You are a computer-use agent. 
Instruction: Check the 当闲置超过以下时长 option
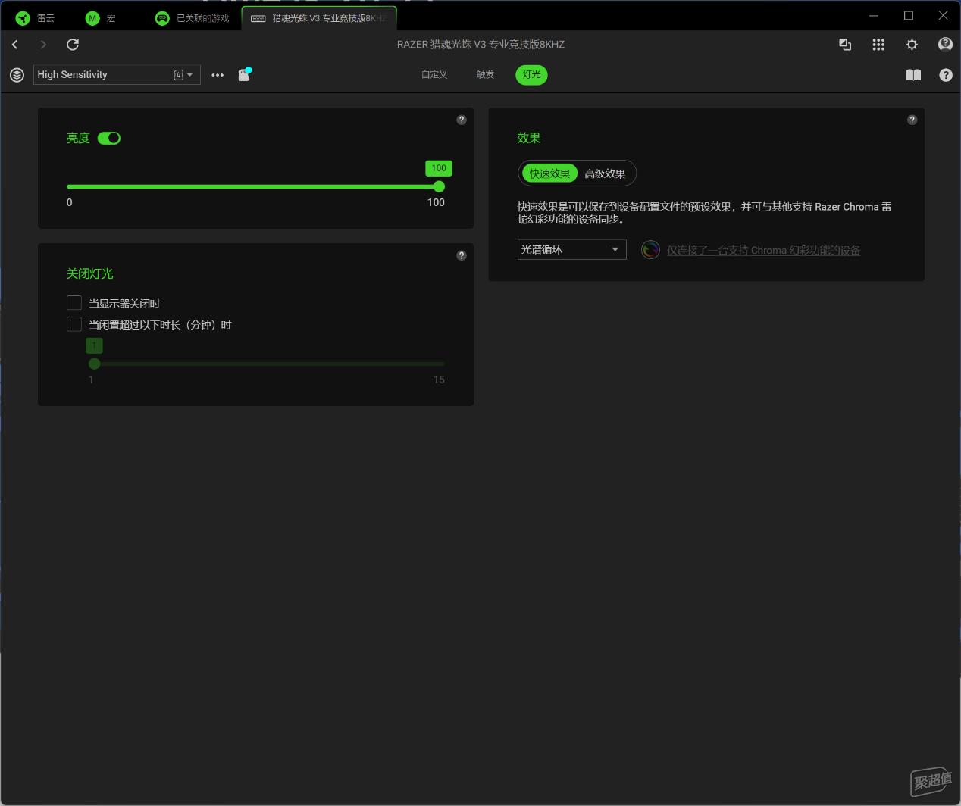coord(74,324)
